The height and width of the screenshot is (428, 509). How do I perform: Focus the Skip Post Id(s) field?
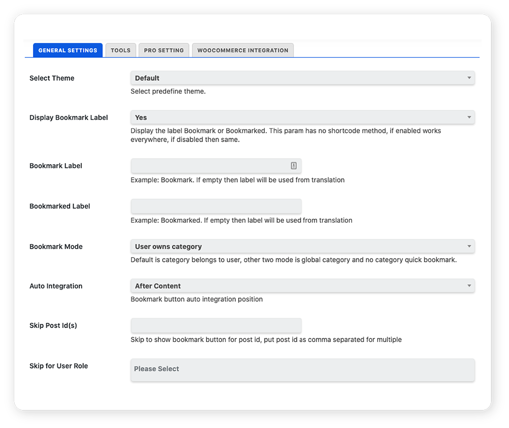click(216, 325)
